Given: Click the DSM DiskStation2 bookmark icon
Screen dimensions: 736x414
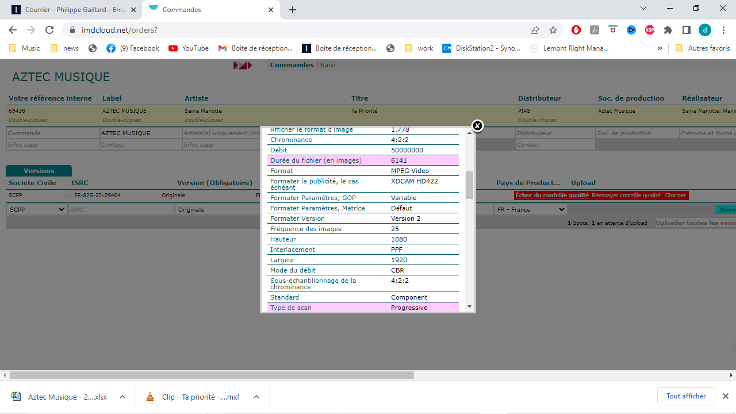Looking at the screenshot, I should click(x=447, y=48).
